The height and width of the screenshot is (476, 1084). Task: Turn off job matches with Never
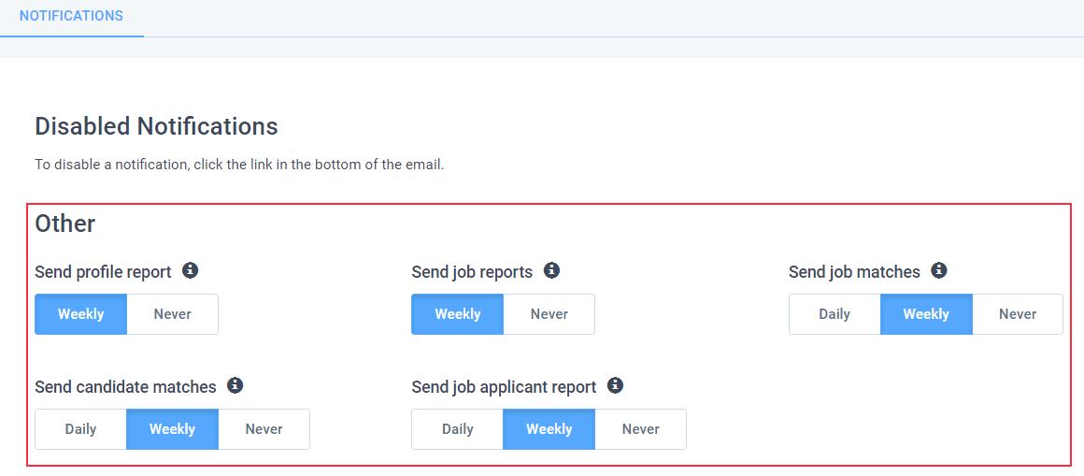(x=1018, y=314)
